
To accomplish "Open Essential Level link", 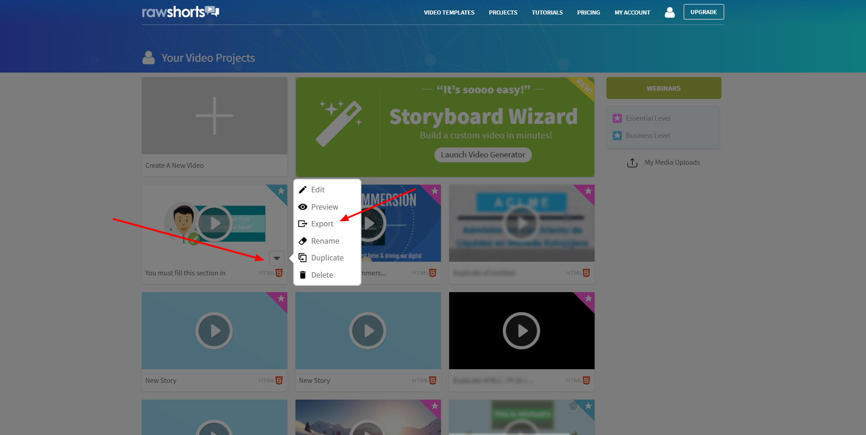I will point(648,118).
